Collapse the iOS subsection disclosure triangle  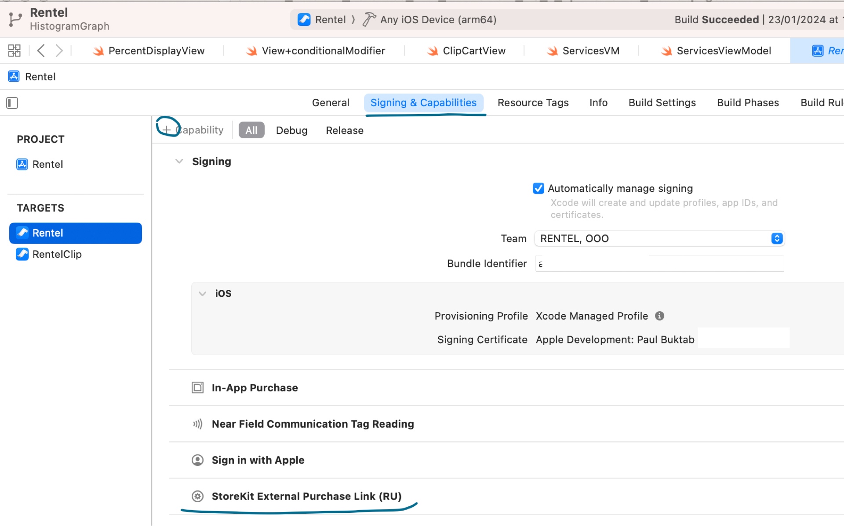point(203,293)
